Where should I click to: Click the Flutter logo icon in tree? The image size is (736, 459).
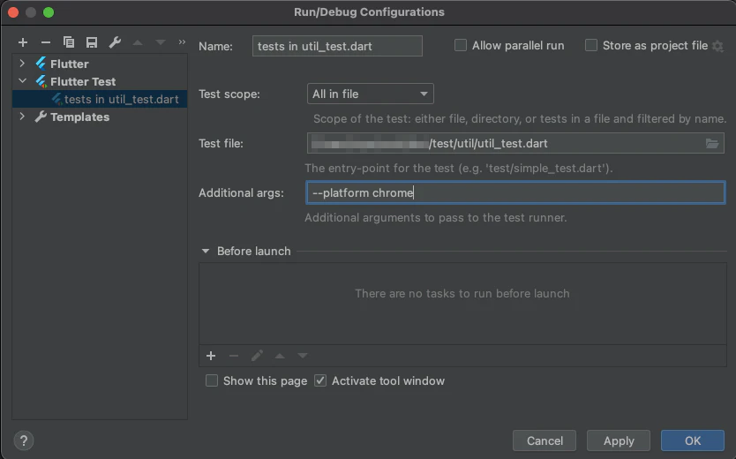point(41,64)
